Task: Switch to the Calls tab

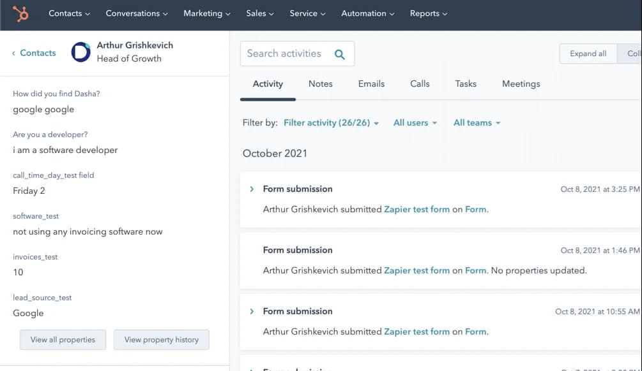Action: click(x=420, y=84)
